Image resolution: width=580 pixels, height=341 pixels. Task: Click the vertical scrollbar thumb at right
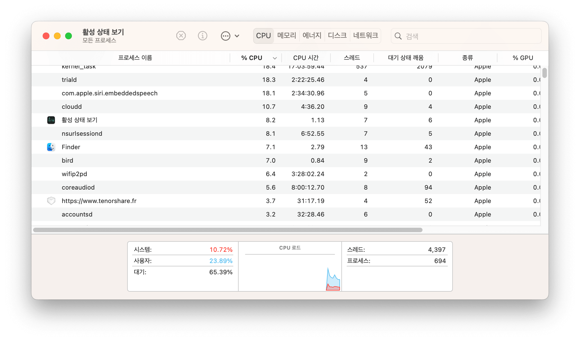pyautogui.click(x=545, y=73)
